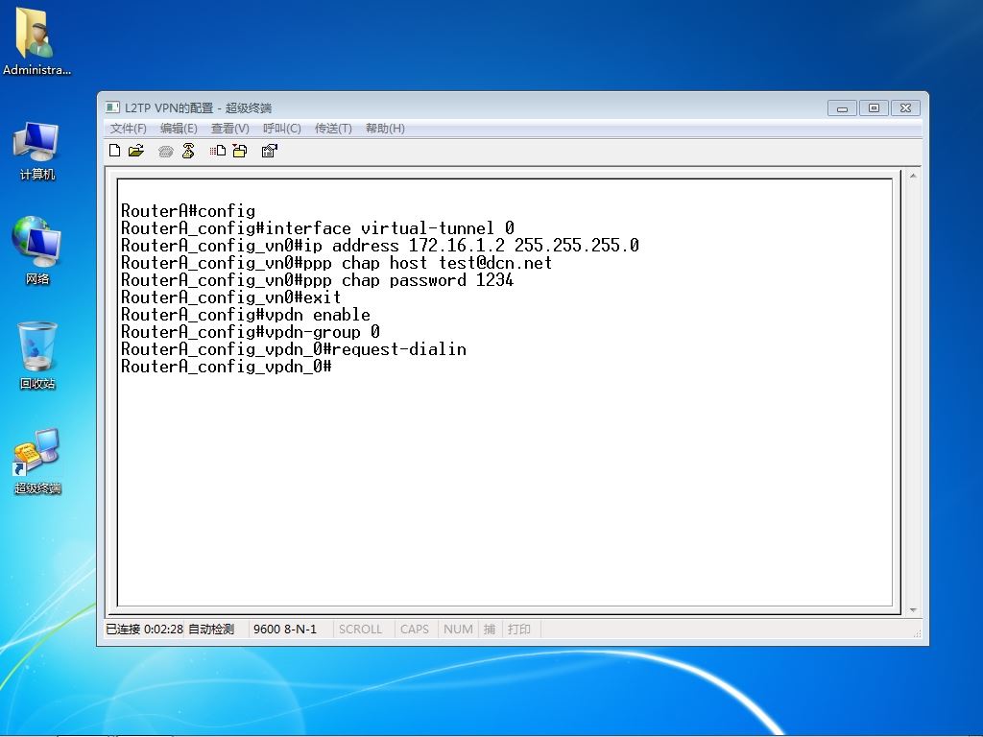Click the window resize grip corner
The width and height of the screenshot is (983, 737).
tap(917, 633)
